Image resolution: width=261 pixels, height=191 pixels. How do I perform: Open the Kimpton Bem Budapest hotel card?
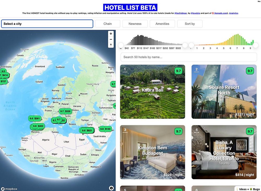[152, 152]
